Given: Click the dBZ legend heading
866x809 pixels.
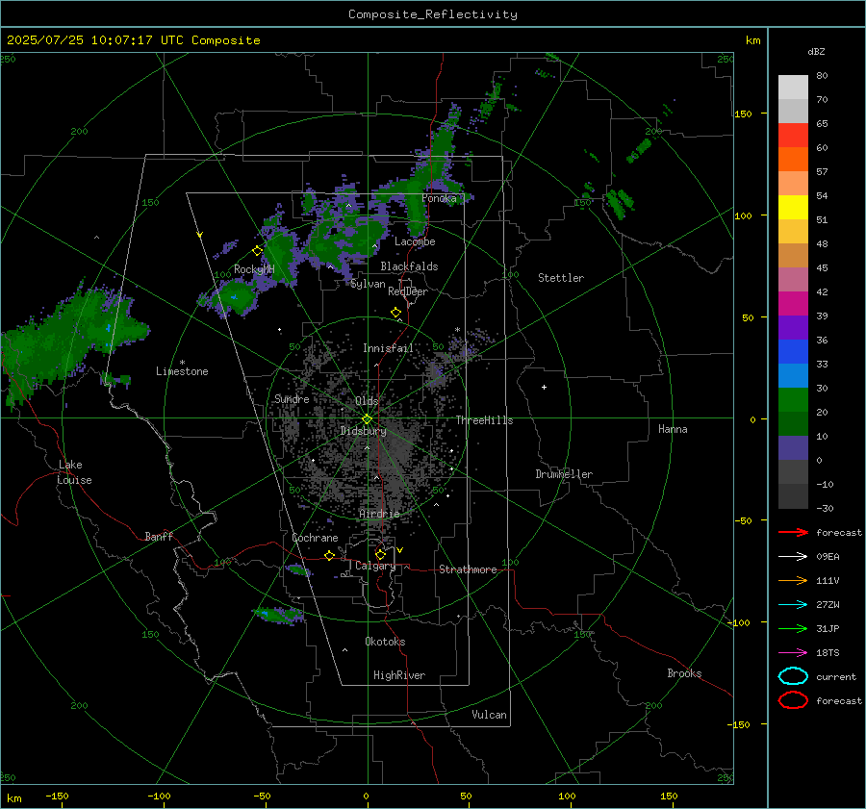Looking at the screenshot, I should (x=816, y=52).
